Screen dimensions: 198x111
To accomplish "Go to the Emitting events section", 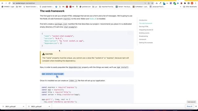I will (144, 33).
